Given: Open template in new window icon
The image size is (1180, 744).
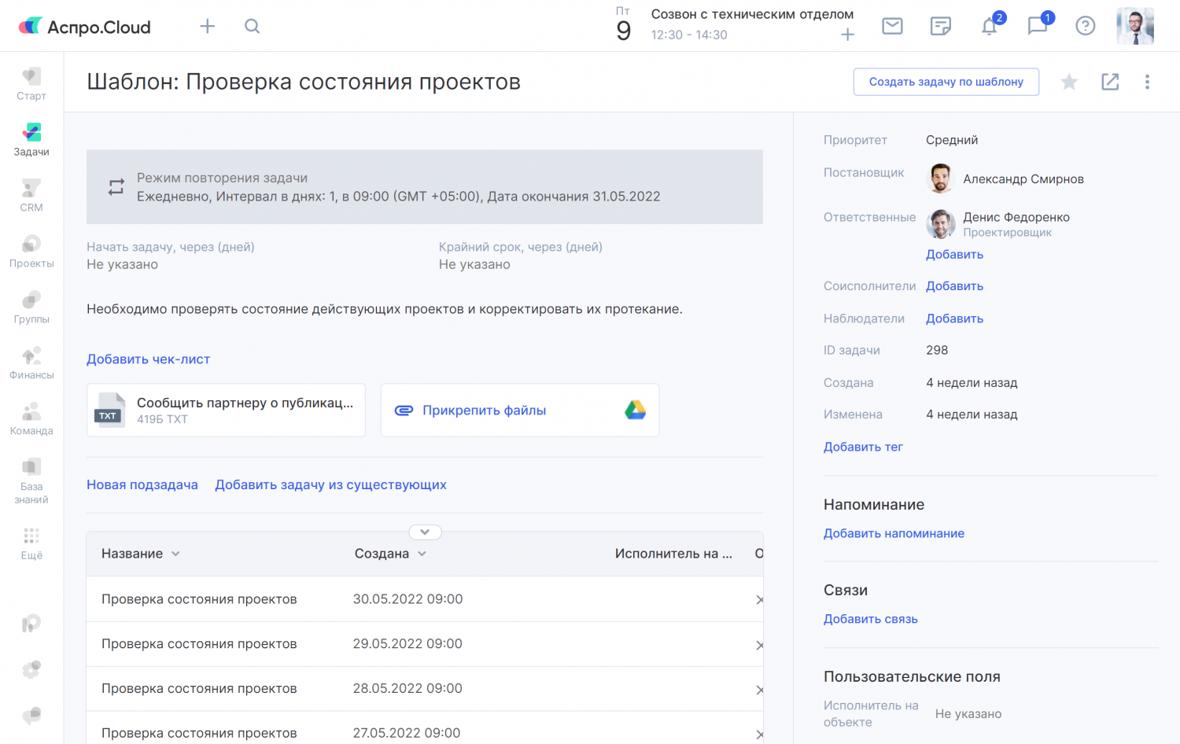Looking at the screenshot, I should [1110, 82].
